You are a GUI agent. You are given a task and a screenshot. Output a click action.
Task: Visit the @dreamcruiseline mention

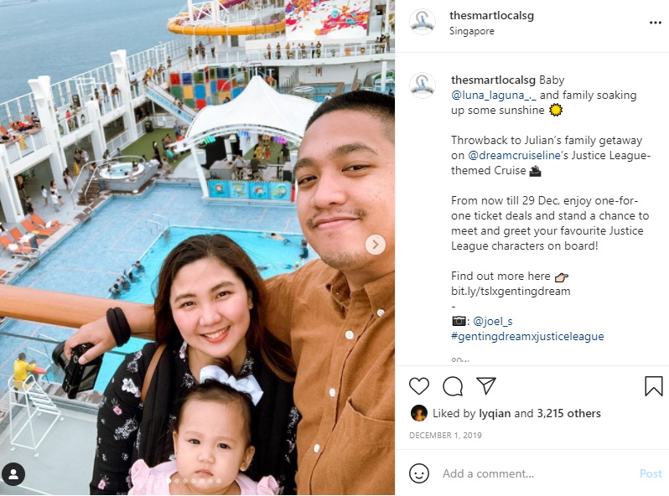coord(514,155)
